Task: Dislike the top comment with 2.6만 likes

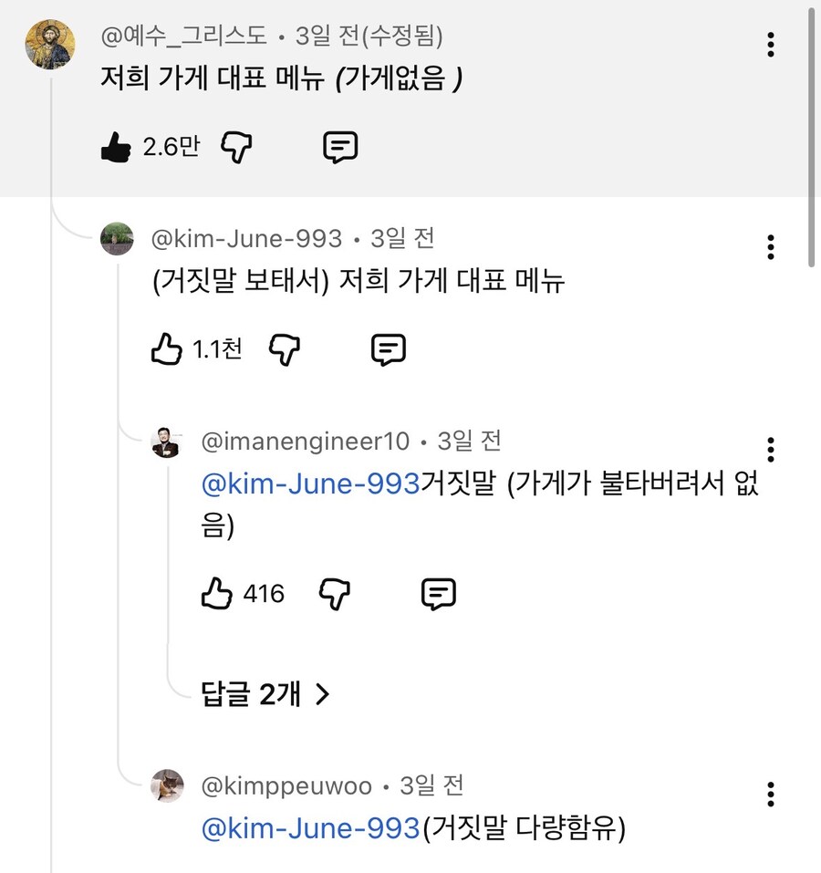Action: [237, 147]
